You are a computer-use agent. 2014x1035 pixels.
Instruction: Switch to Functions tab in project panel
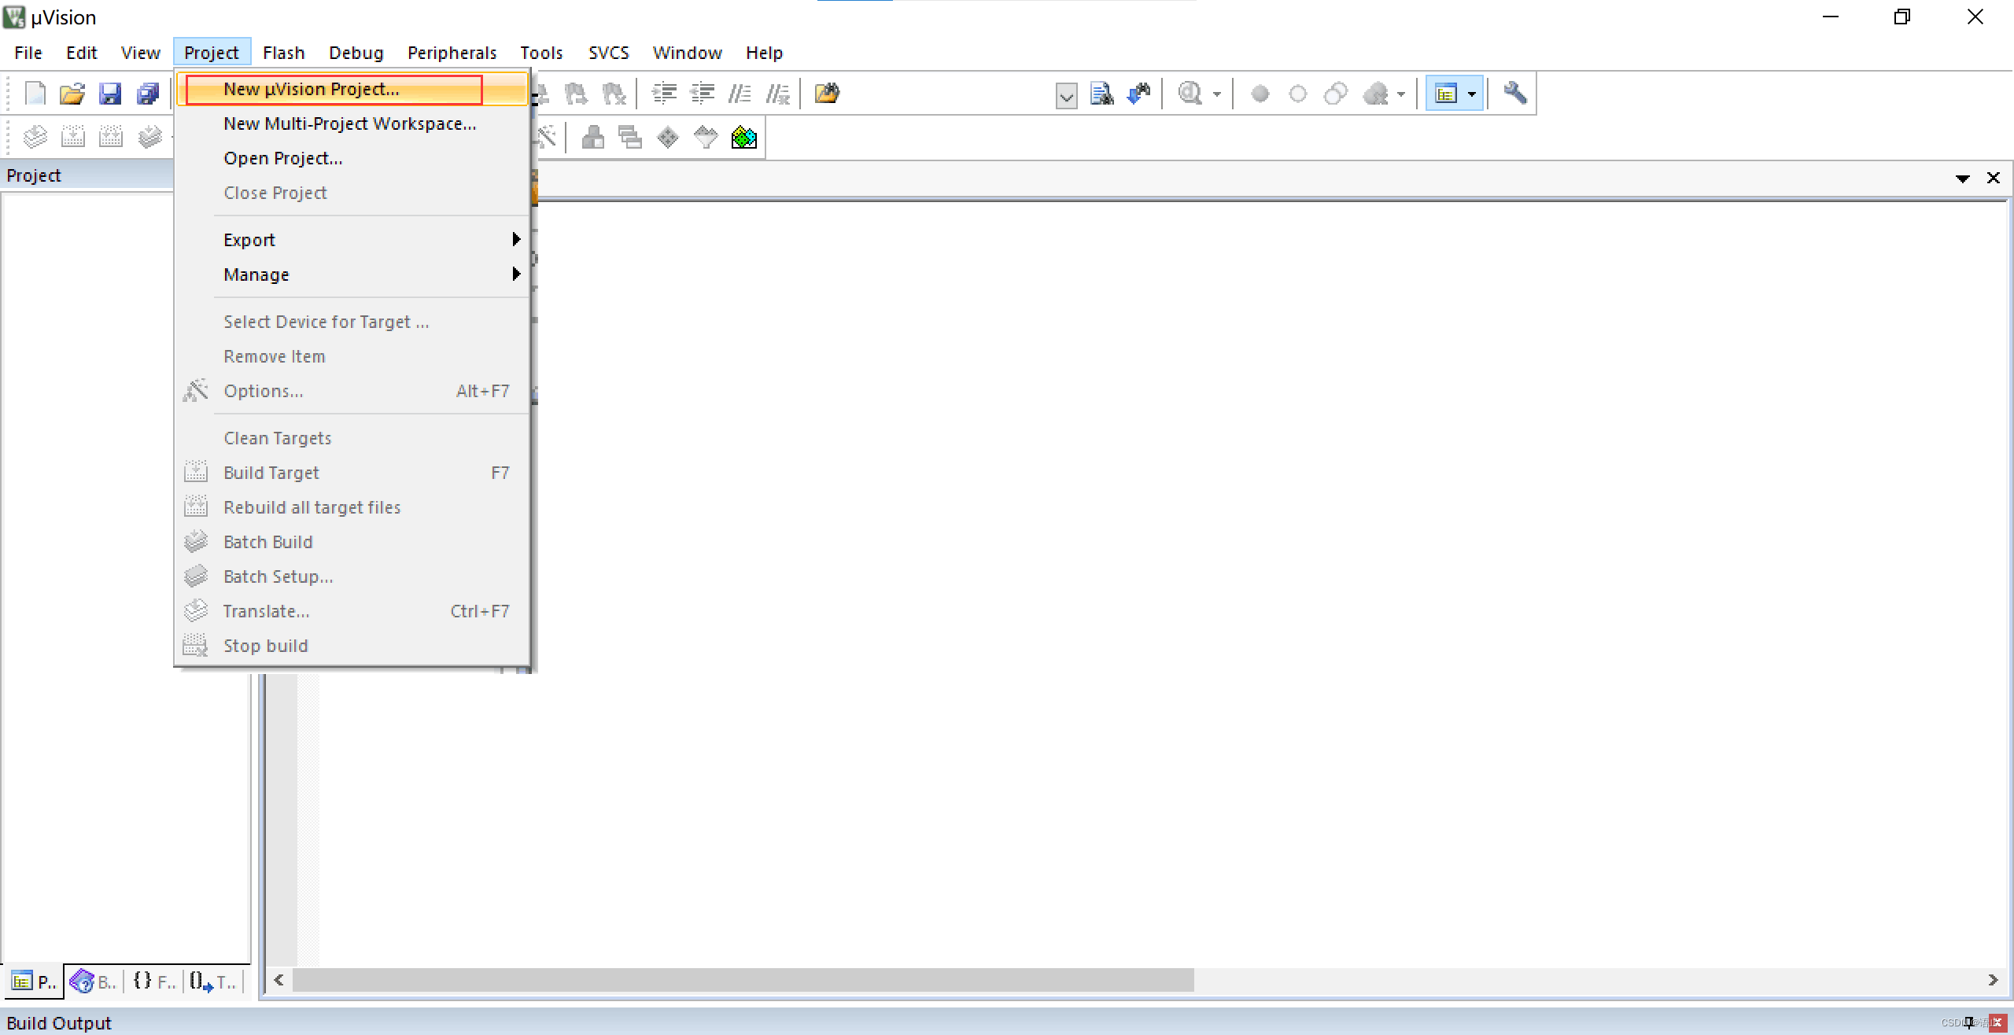154,982
